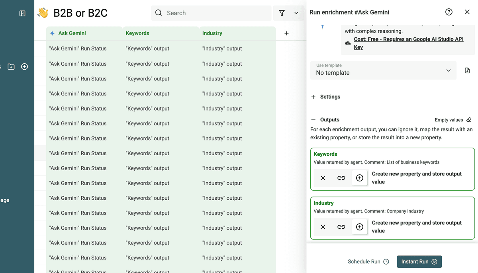
Task: Click Empty values eraser option
Action: pyautogui.click(x=453, y=120)
